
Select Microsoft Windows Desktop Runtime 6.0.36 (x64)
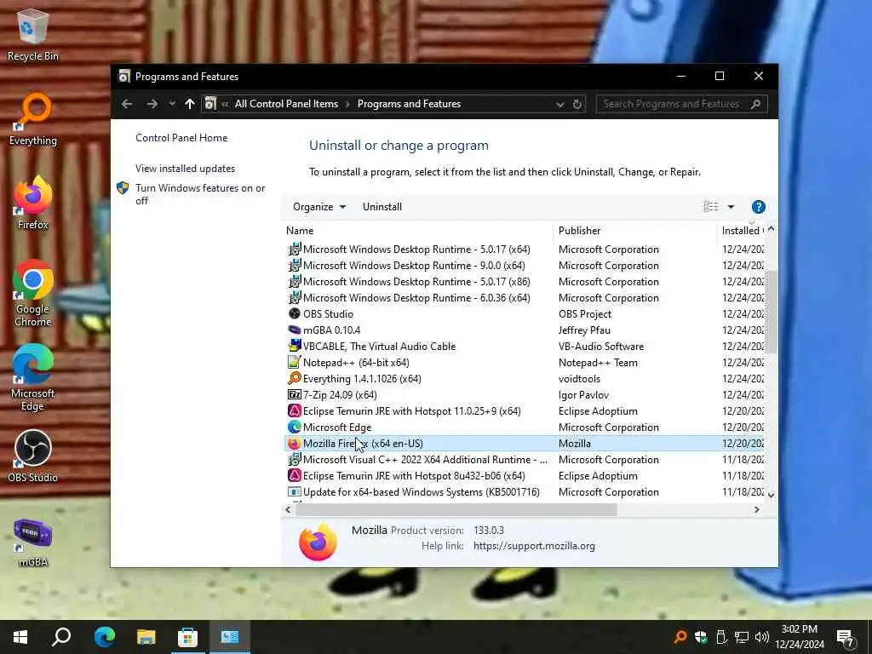pos(525,298)
